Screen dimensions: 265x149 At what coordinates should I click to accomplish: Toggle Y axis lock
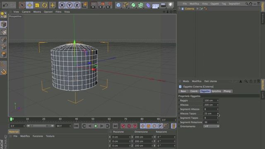tap(70, 5)
